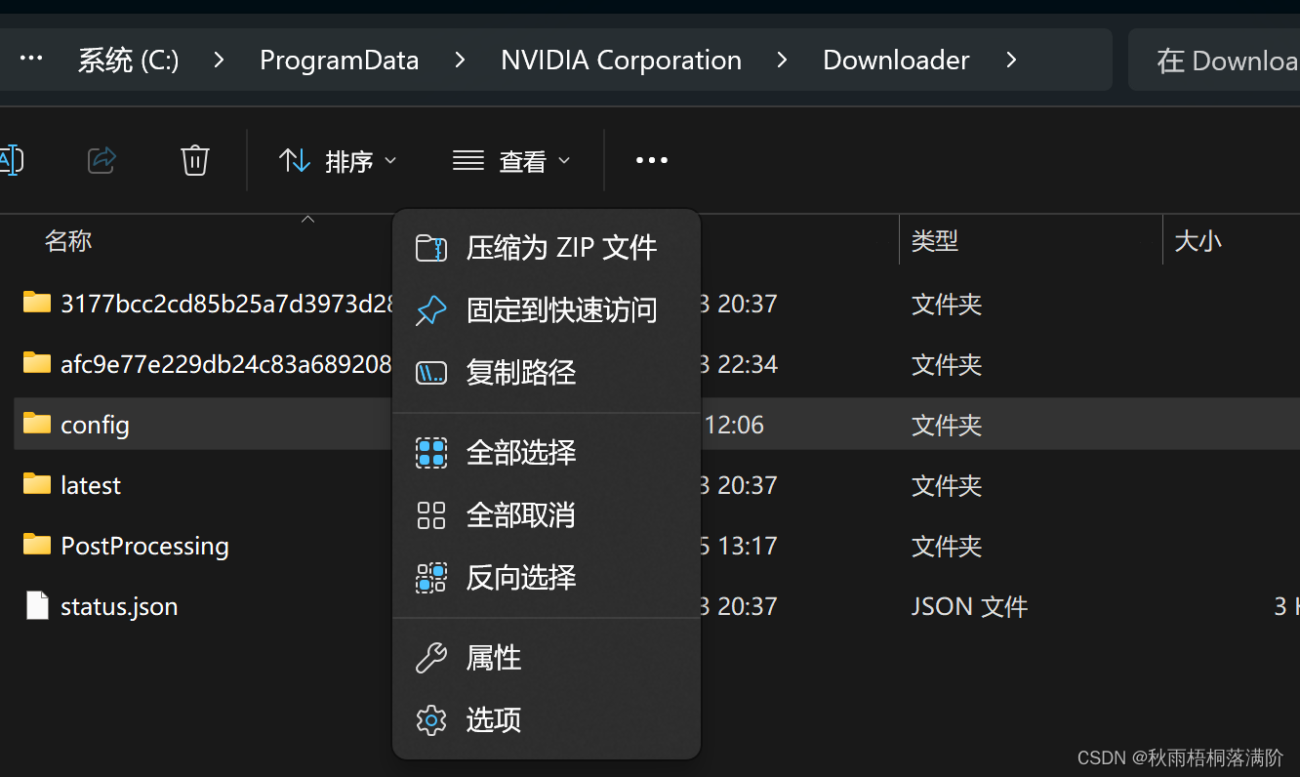Click Downloader in the address bar
Viewport: 1300px width, 777px height.
click(896, 61)
